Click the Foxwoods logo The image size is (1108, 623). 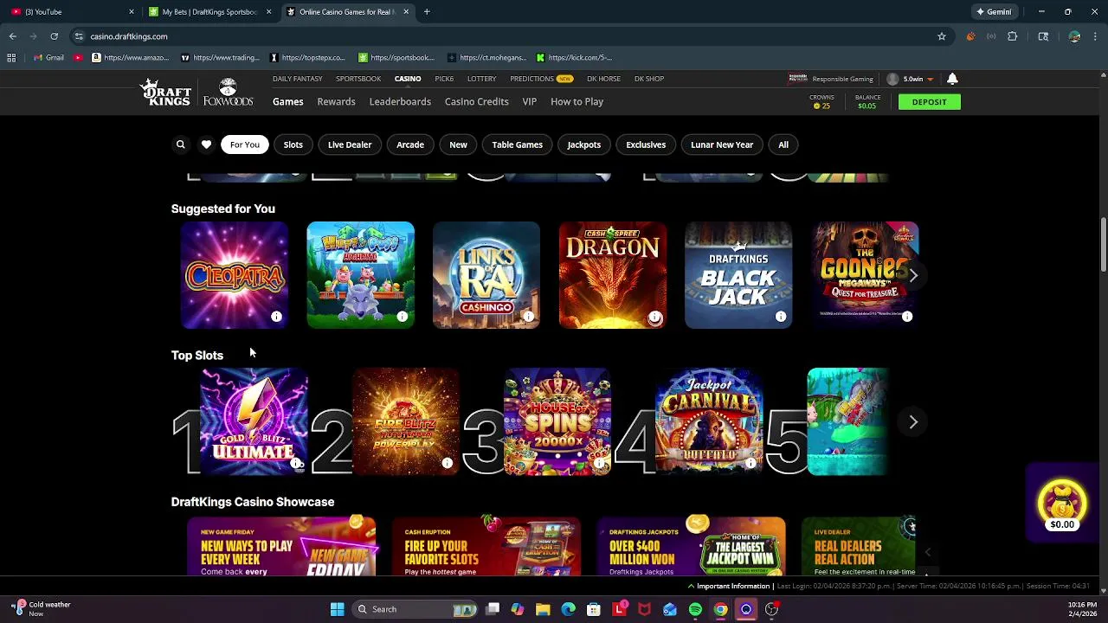(228, 93)
